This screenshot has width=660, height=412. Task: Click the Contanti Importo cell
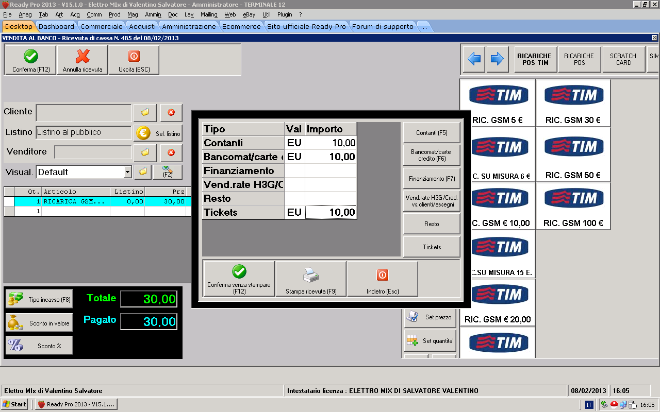pos(331,143)
